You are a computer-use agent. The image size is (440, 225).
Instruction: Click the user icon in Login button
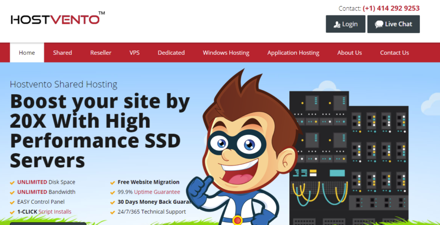[x=337, y=24]
